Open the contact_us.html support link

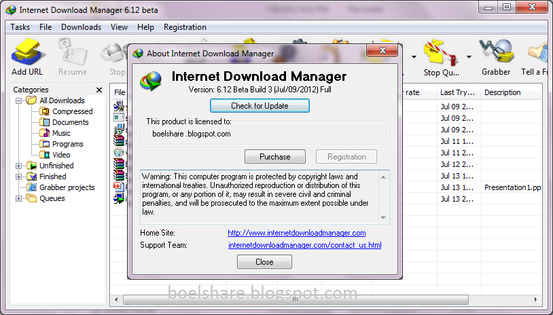pyautogui.click(x=305, y=245)
